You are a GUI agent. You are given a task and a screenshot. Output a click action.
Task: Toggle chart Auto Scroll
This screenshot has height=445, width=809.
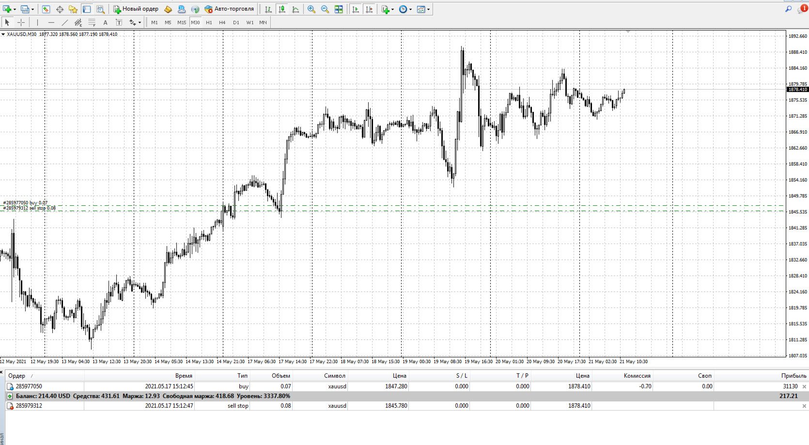[x=356, y=9]
